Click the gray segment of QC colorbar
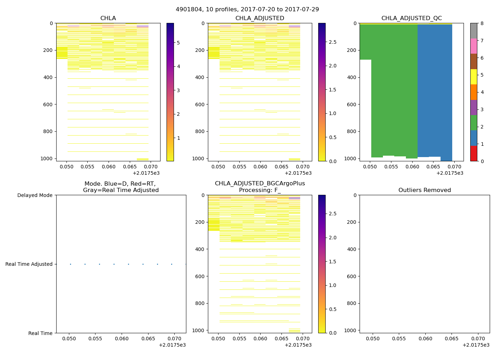Viewport: 495px width, 353px height. (x=473, y=31)
